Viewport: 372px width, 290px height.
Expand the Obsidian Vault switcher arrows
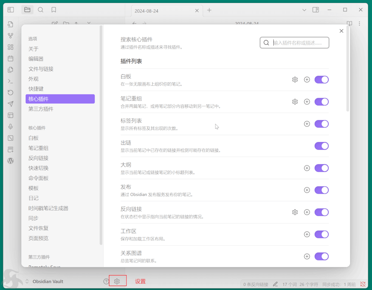pyautogui.click(x=27, y=281)
